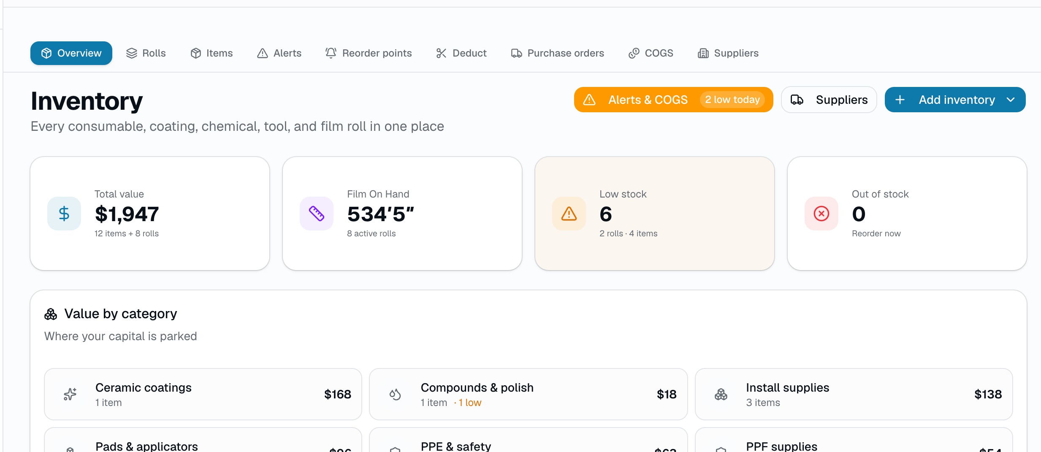Click the scissors icon on Deduct tab
The width and height of the screenshot is (1041, 452).
coord(442,53)
